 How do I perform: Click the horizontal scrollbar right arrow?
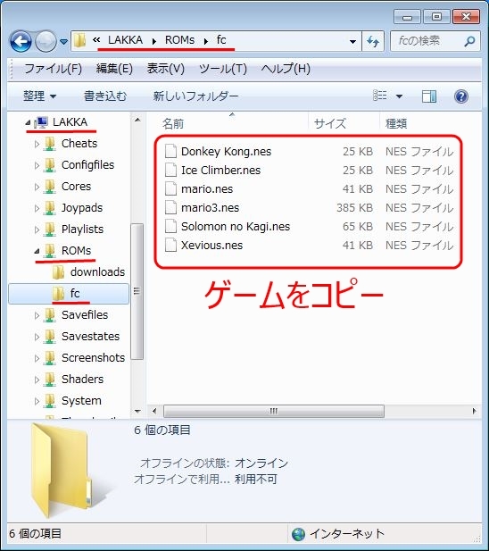tap(474, 411)
